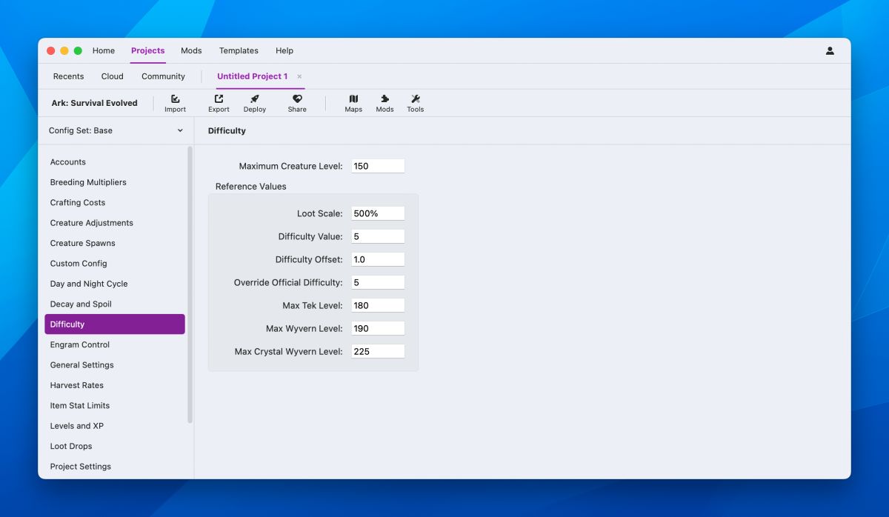The width and height of the screenshot is (889, 517).
Task: Select Custom Config in the sidebar
Action: pos(115,264)
